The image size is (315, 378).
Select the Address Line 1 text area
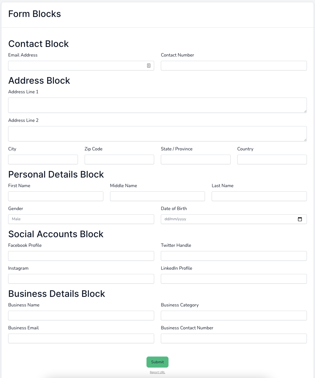click(x=158, y=105)
